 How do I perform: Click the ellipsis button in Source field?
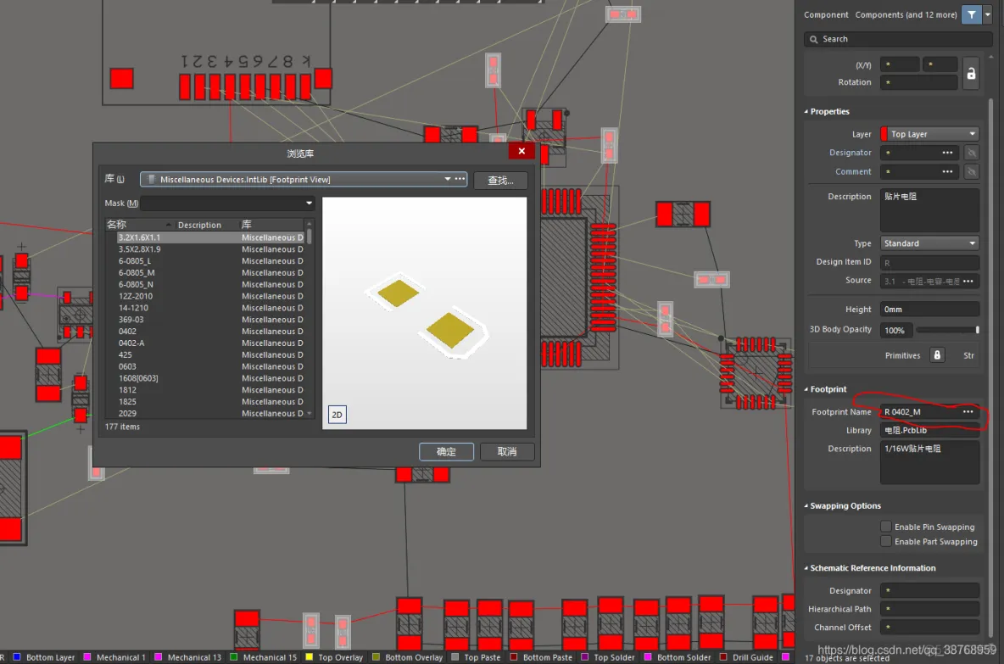click(968, 281)
